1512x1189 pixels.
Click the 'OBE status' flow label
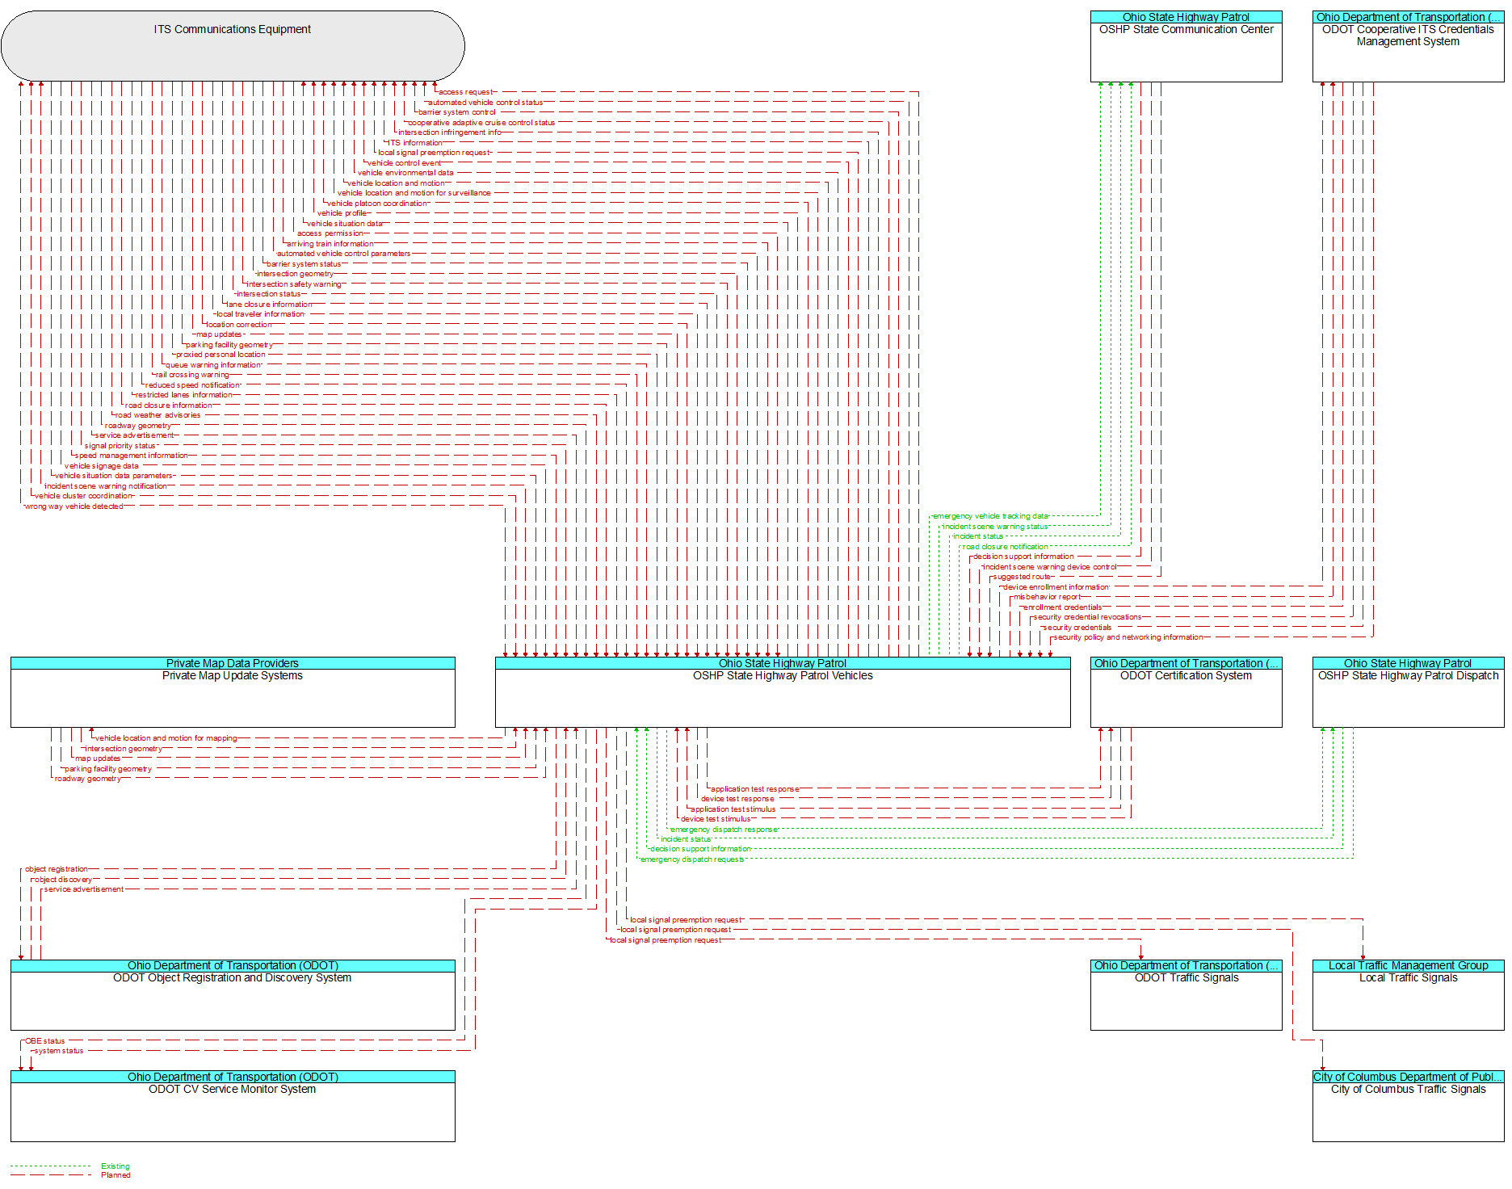44,1041
